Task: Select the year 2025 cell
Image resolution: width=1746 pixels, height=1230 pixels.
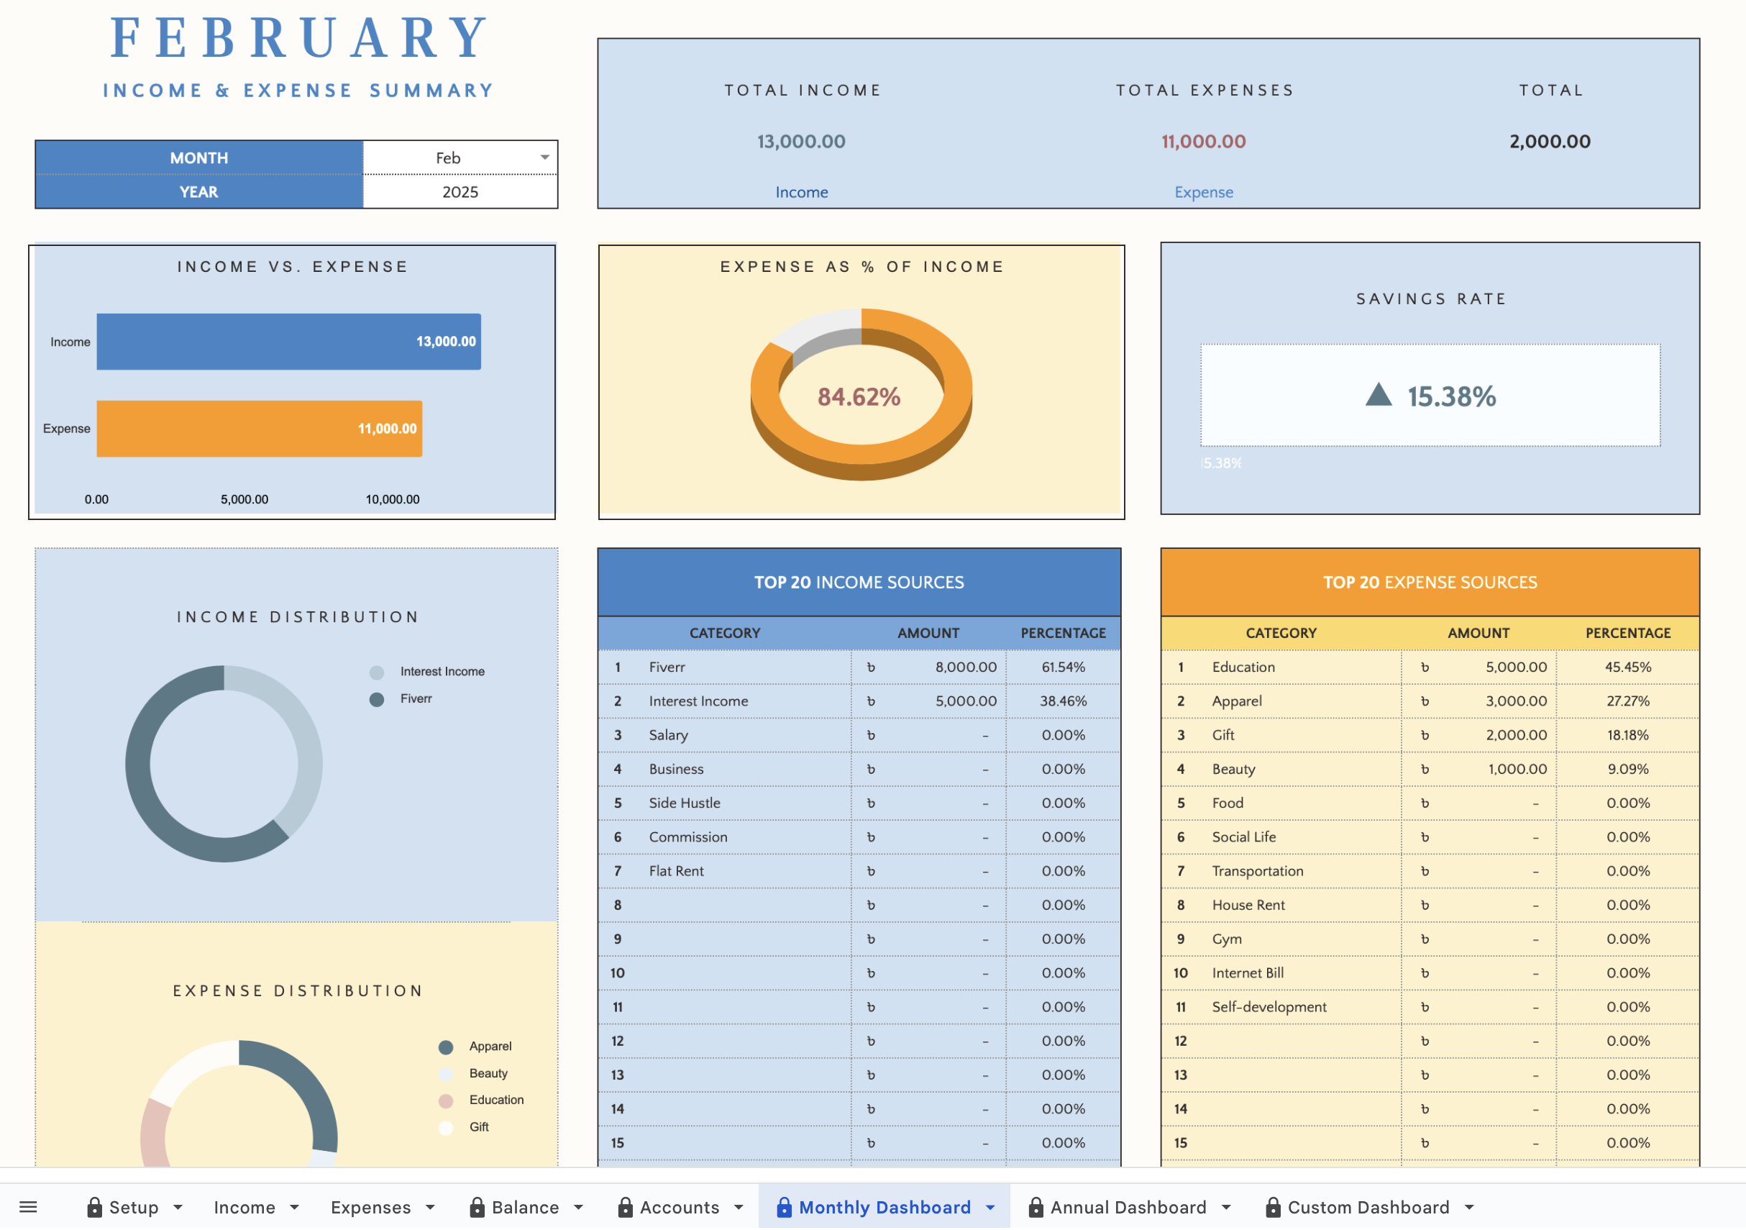Action: [x=460, y=191]
